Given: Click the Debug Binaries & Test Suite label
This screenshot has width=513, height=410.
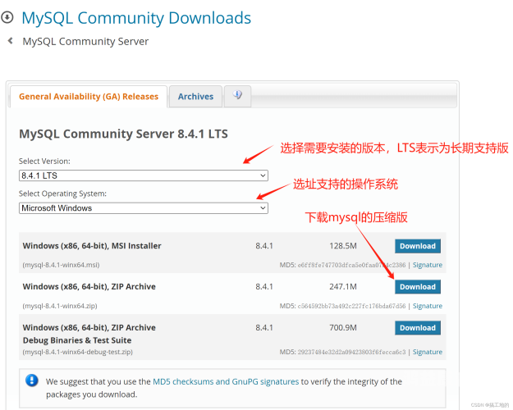Looking at the screenshot, I should pyautogui.click(x=77, y=340).
